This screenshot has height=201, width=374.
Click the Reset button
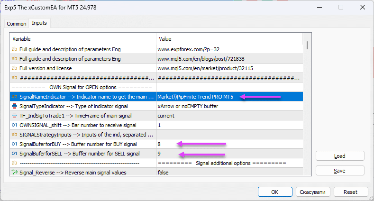click(x=350, y=192)
